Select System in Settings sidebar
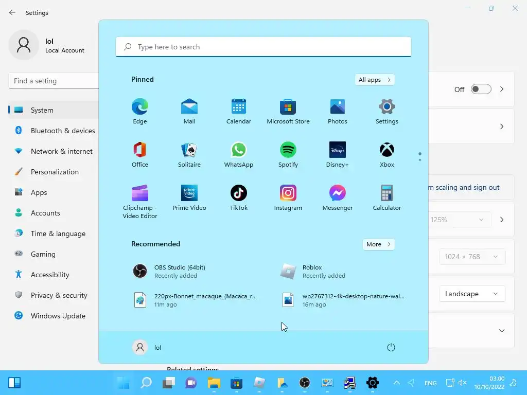The height and width of the screenshot is (395, 527). point(54,110)
